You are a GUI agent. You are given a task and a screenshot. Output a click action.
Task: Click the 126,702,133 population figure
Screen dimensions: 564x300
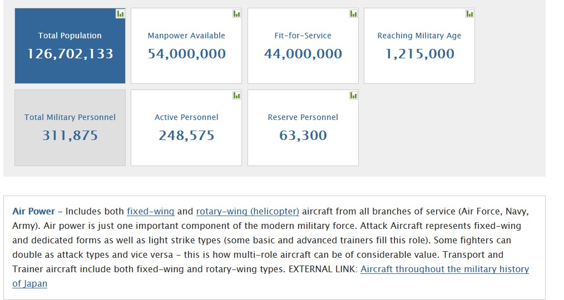[70, 54]
